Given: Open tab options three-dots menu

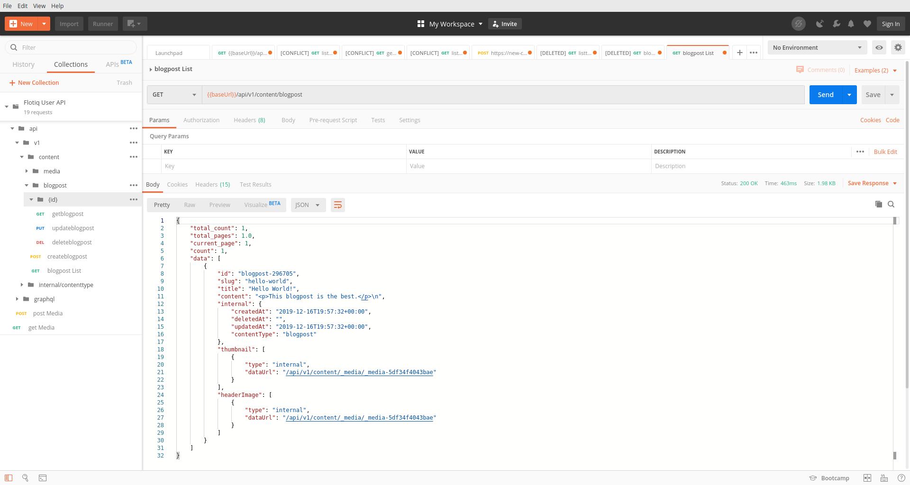Looking at the screenshot, I should click(754, 53).
